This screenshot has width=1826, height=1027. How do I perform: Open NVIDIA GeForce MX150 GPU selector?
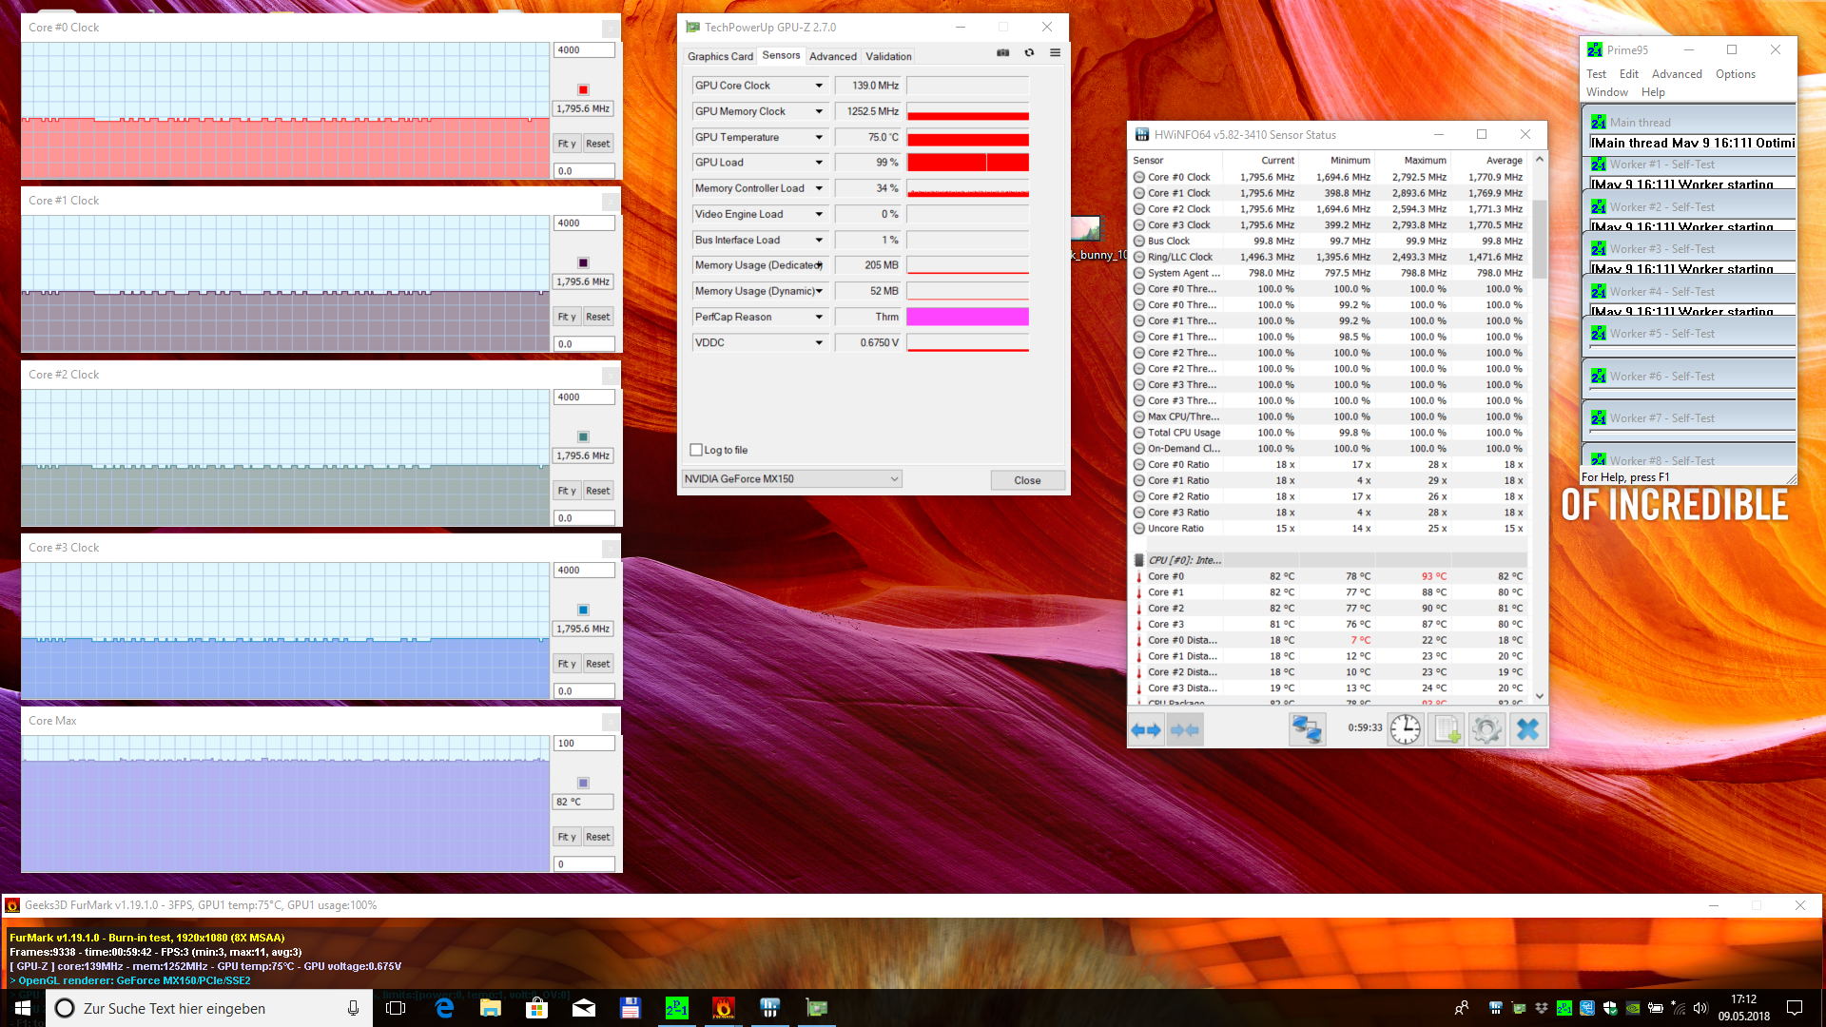[792, 479]
